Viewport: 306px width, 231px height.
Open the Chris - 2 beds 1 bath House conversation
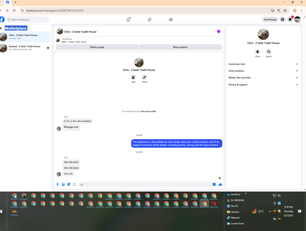(25, 37)
